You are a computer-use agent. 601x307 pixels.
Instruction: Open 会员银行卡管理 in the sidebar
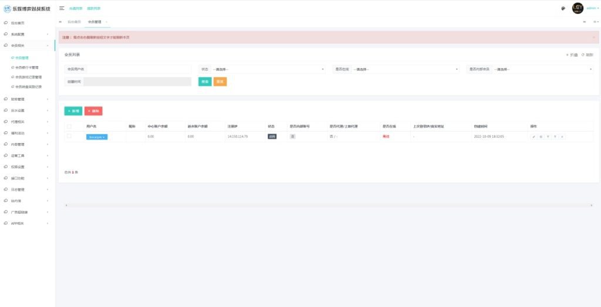pos(26,67)
